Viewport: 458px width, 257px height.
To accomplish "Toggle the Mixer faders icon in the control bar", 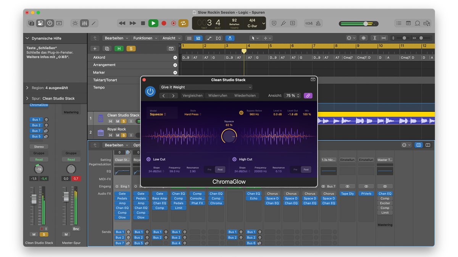I will point(84,23).
